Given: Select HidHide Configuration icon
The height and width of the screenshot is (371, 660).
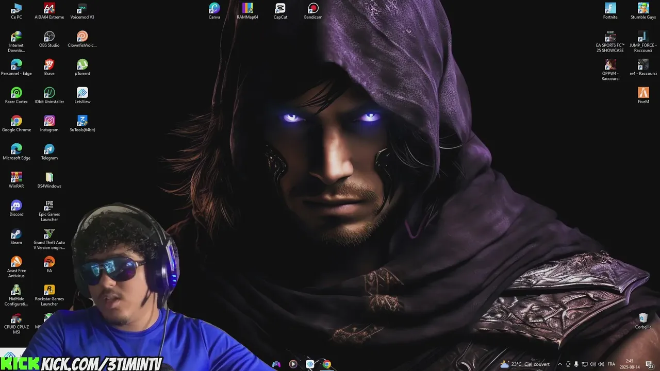Looking at the screenshot, I should pos(16,295).
